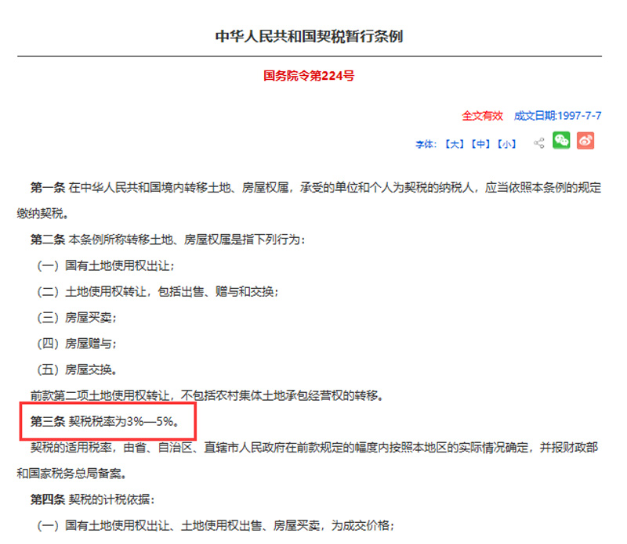Select the 全文有效 status label
The width and height of the screenshot is (627, 544).
[x=482, y=116]
